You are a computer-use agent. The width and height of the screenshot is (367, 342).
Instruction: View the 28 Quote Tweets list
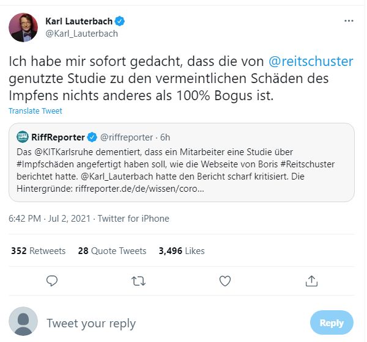click(112, 251)
